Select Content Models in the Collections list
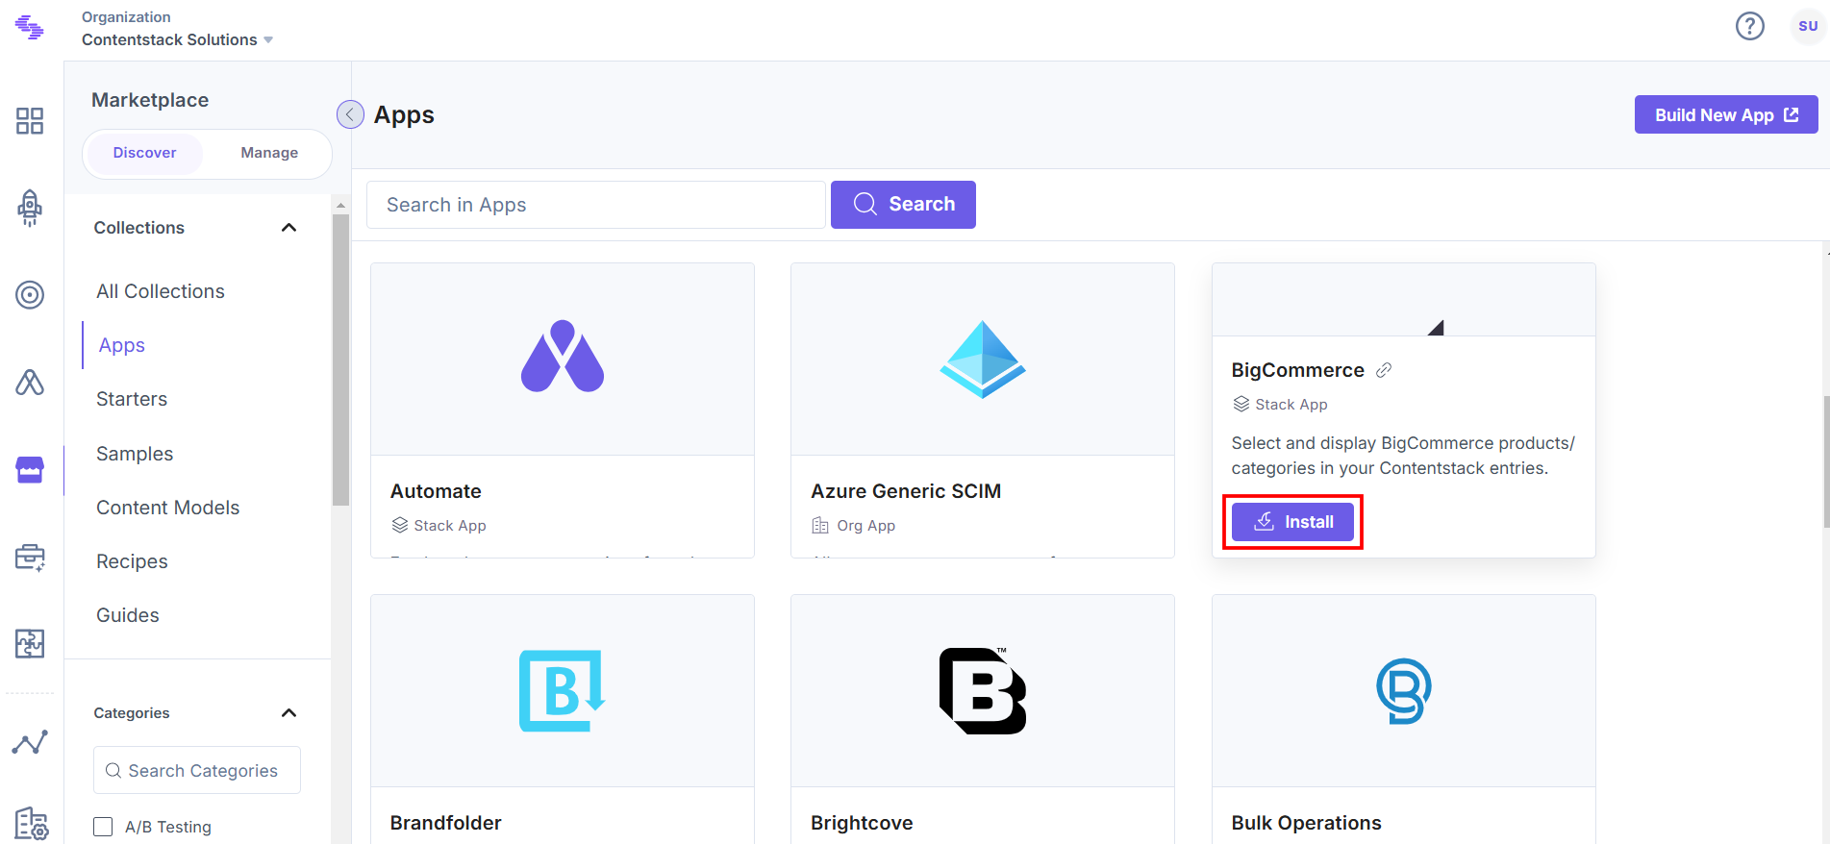This screenshot has width=1830, height=844. pyautogui.click(x=168, y=508)
